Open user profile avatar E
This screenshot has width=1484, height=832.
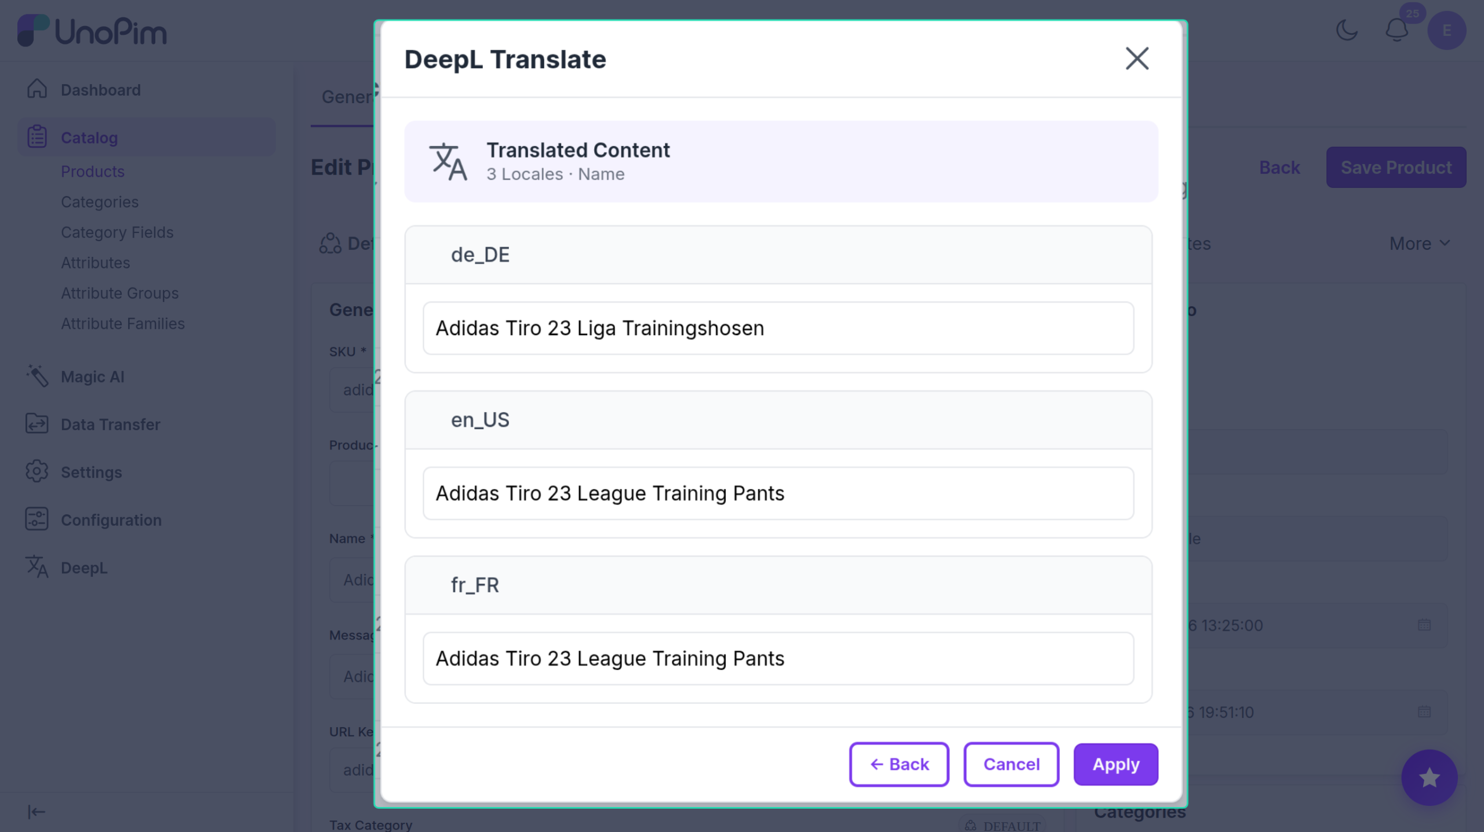[x=1447, y=30]
